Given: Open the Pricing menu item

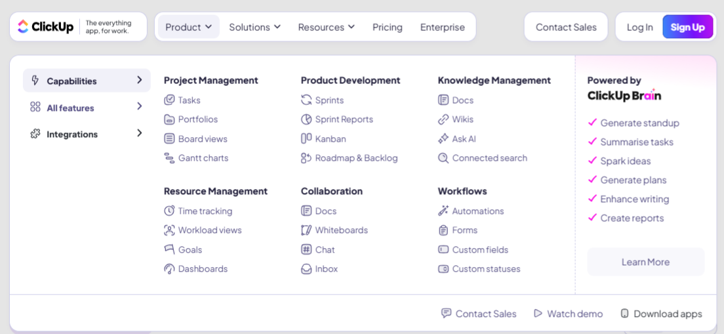Looking at the screenshot, I should [x=387, y=27].
